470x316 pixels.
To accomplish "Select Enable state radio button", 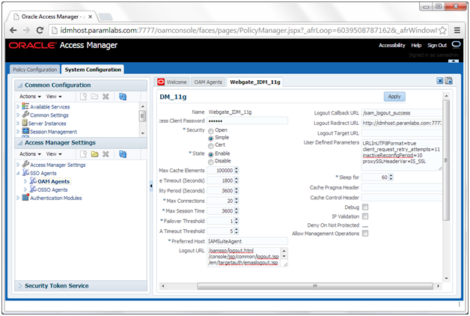I will pos(211,154).
